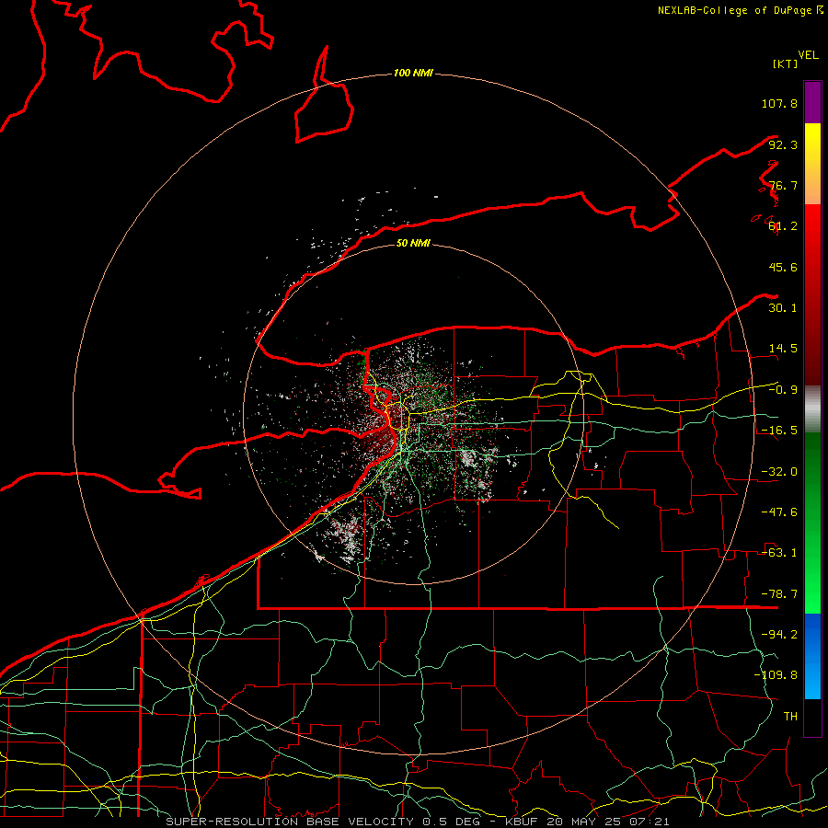Click the 100 NMI range ring label
The width and height of the screenshot is (828, 828).
pyautogui.click(x=413, y=73)
